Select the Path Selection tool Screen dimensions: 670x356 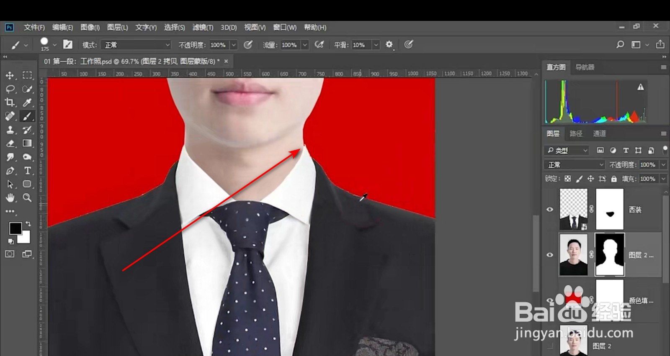point(10,184)
